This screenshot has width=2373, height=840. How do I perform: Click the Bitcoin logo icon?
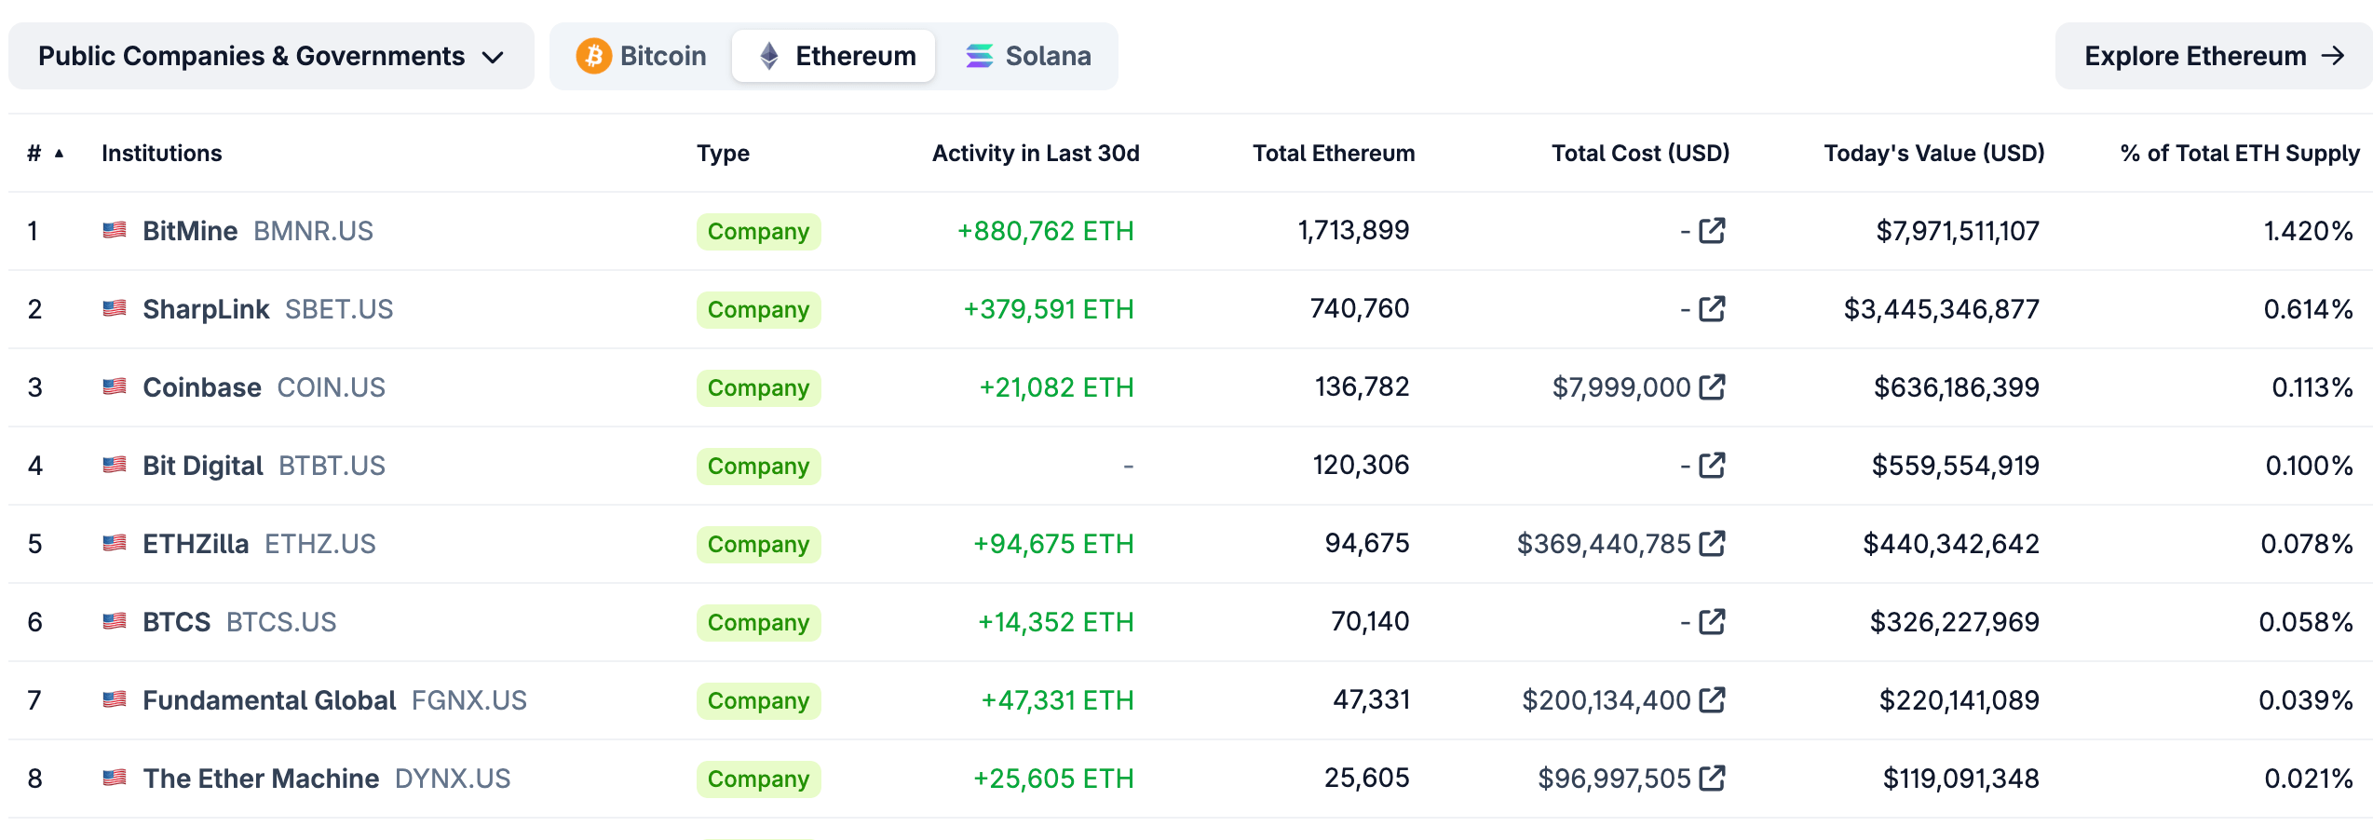[593, 55]
